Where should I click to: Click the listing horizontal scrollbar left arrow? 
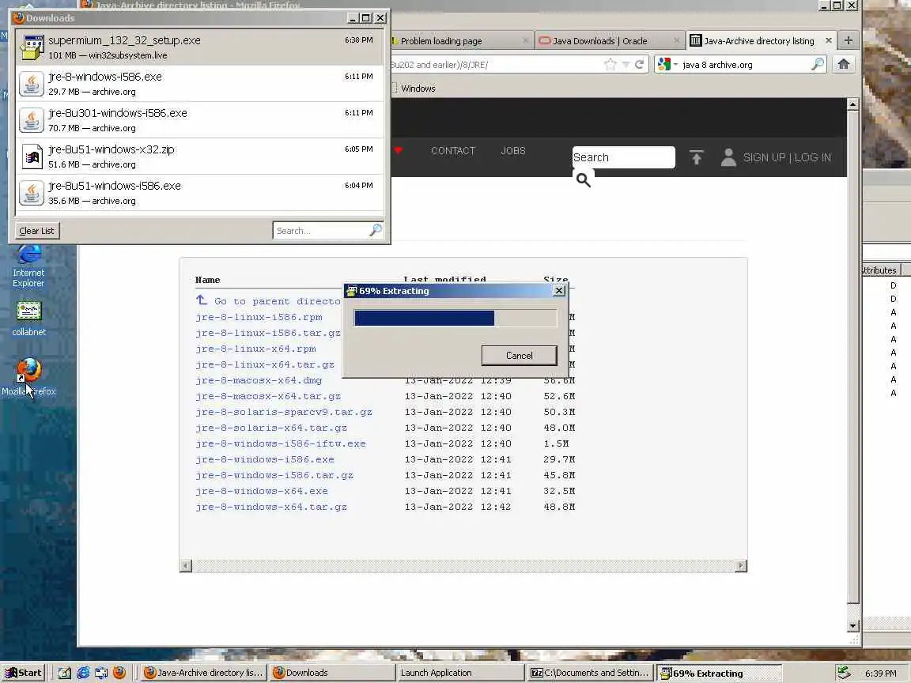185,566
